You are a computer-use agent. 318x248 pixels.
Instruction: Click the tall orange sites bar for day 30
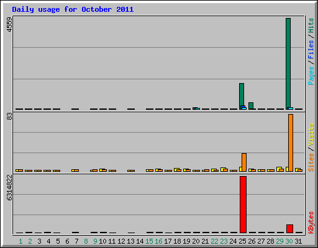click(x=291, y=143)
